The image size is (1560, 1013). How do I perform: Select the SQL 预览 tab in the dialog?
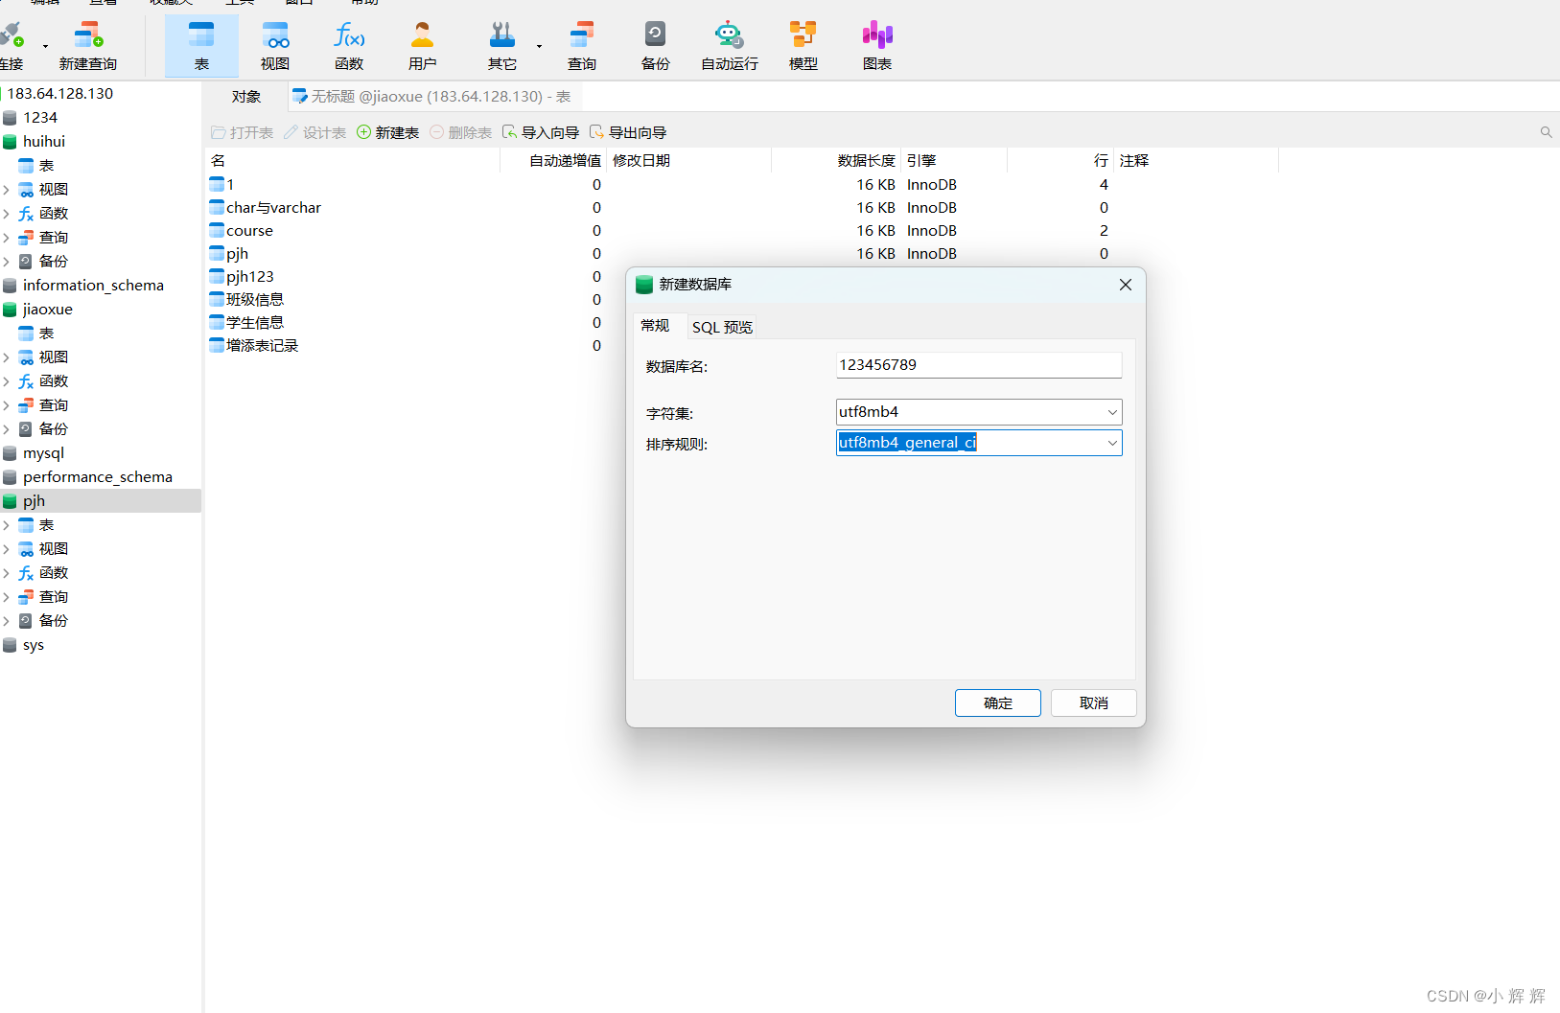[x=722, y=327]
